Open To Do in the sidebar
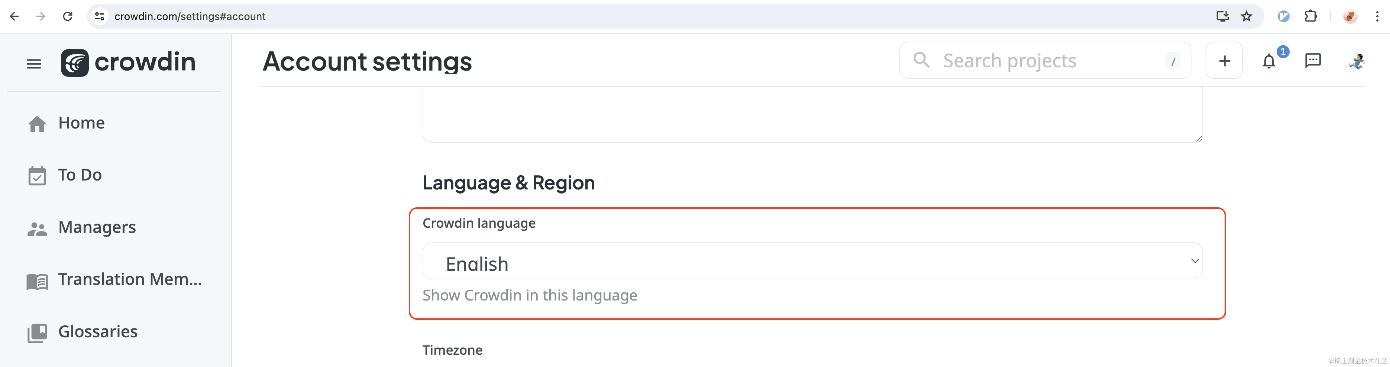 coord(79,175)
